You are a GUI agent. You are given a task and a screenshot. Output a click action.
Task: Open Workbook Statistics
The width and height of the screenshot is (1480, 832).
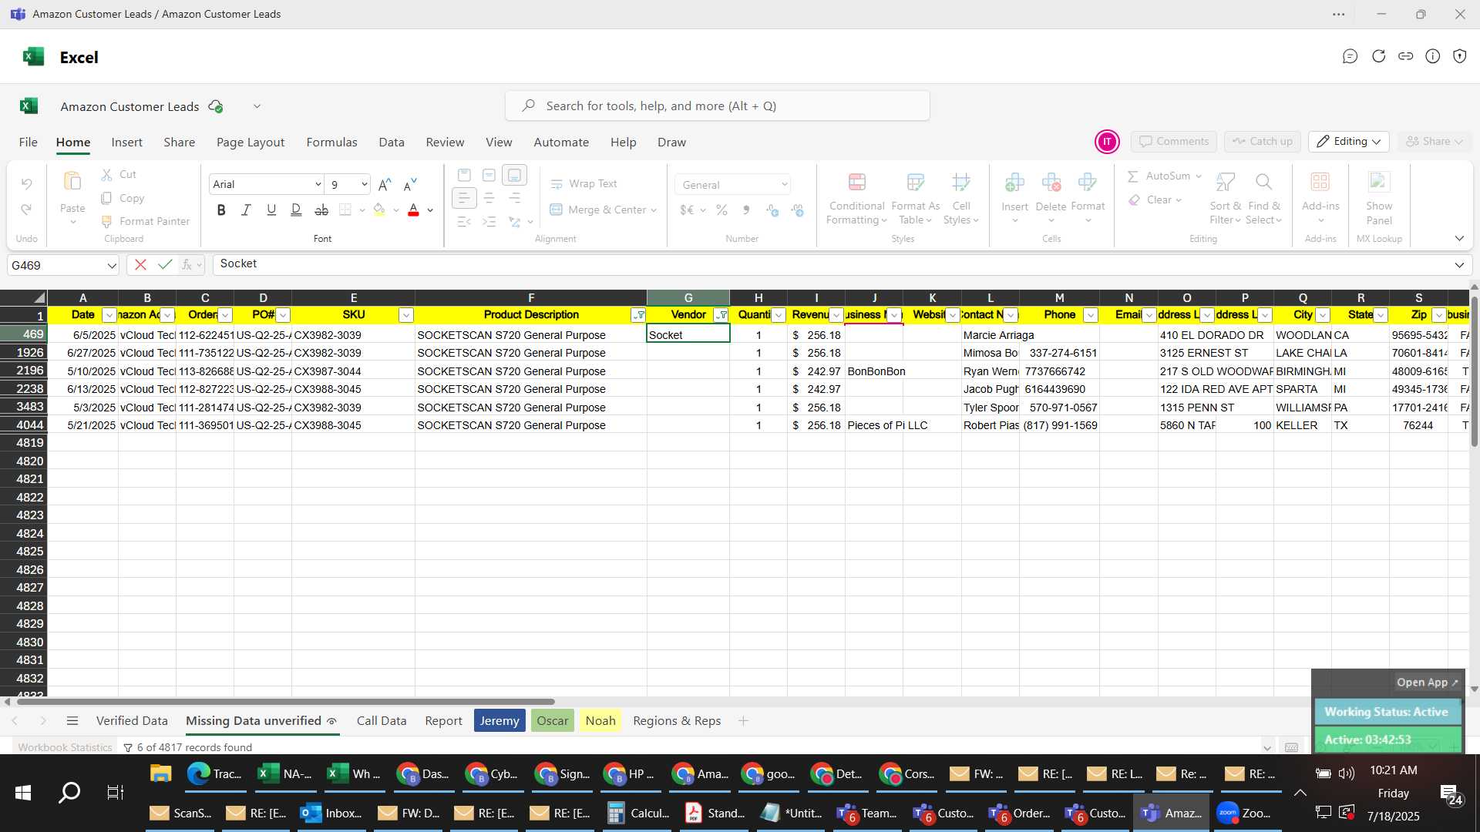pyautogui.click(x=65, y=747)
